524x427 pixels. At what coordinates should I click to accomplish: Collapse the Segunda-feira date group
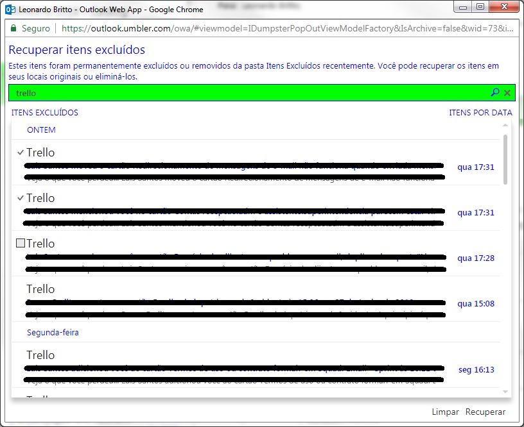(x=53, y=333)
